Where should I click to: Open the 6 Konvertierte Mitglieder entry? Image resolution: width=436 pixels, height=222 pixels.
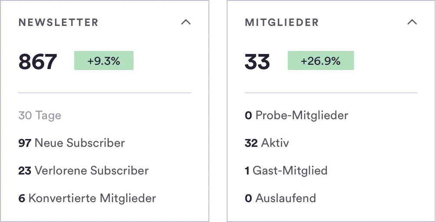coord(87,198)
